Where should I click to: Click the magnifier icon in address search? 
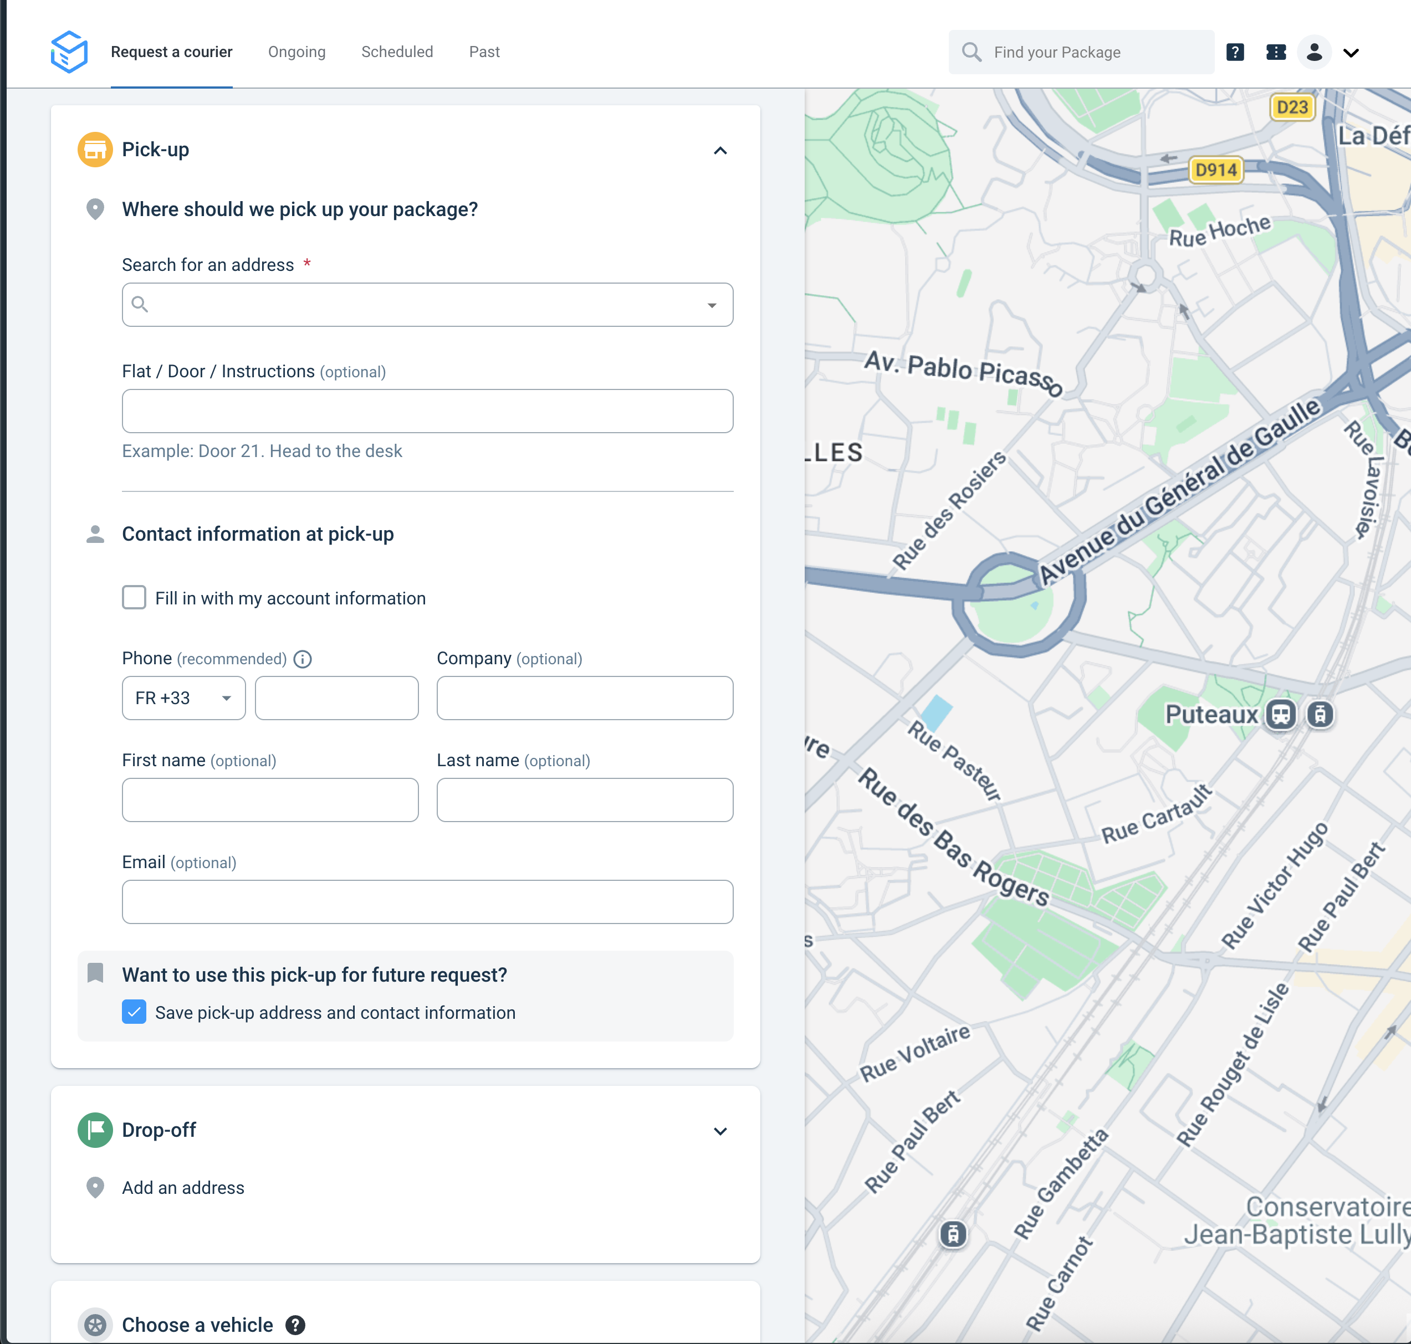click(x=140, y=305)
